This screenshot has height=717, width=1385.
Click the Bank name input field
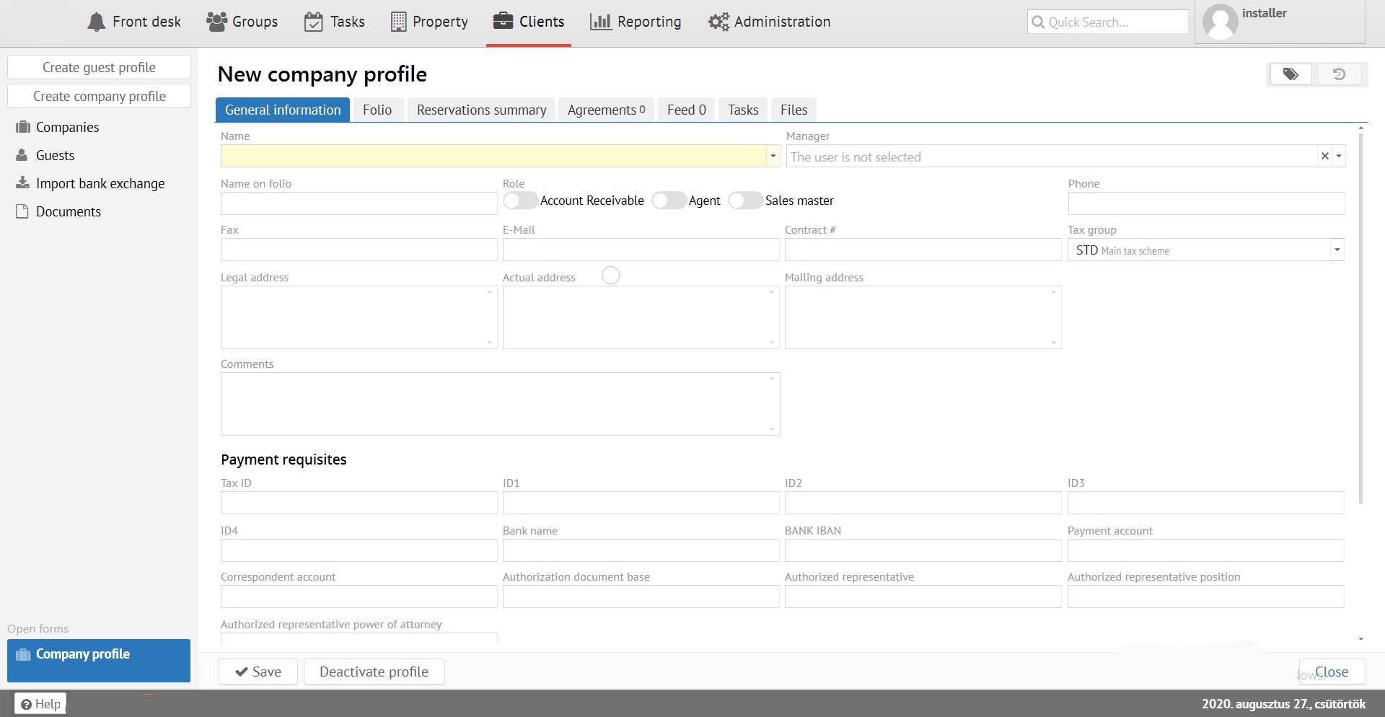[641, 550]
